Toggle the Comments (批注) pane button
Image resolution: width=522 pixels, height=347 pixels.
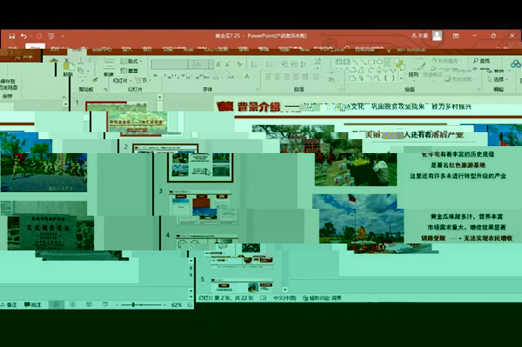[33, 304]
